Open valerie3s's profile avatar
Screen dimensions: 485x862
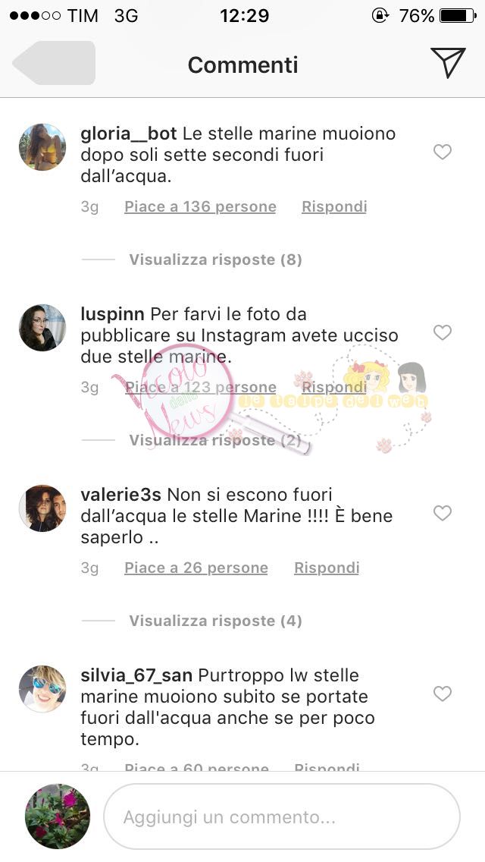point(42,508)
